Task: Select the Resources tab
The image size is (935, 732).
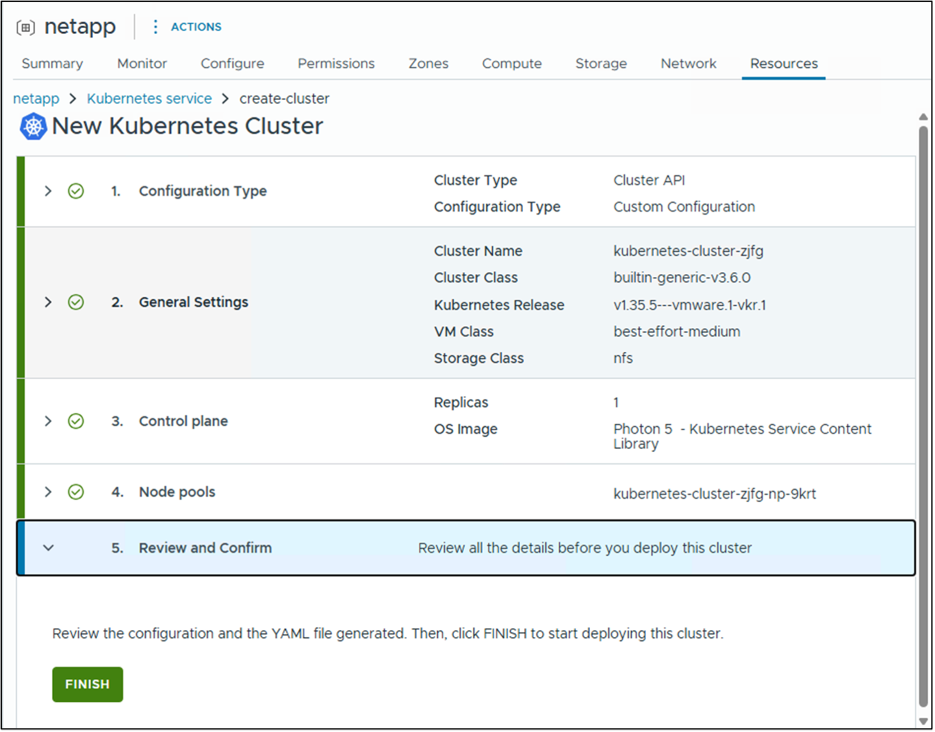Action: click(x=784, y=64)
